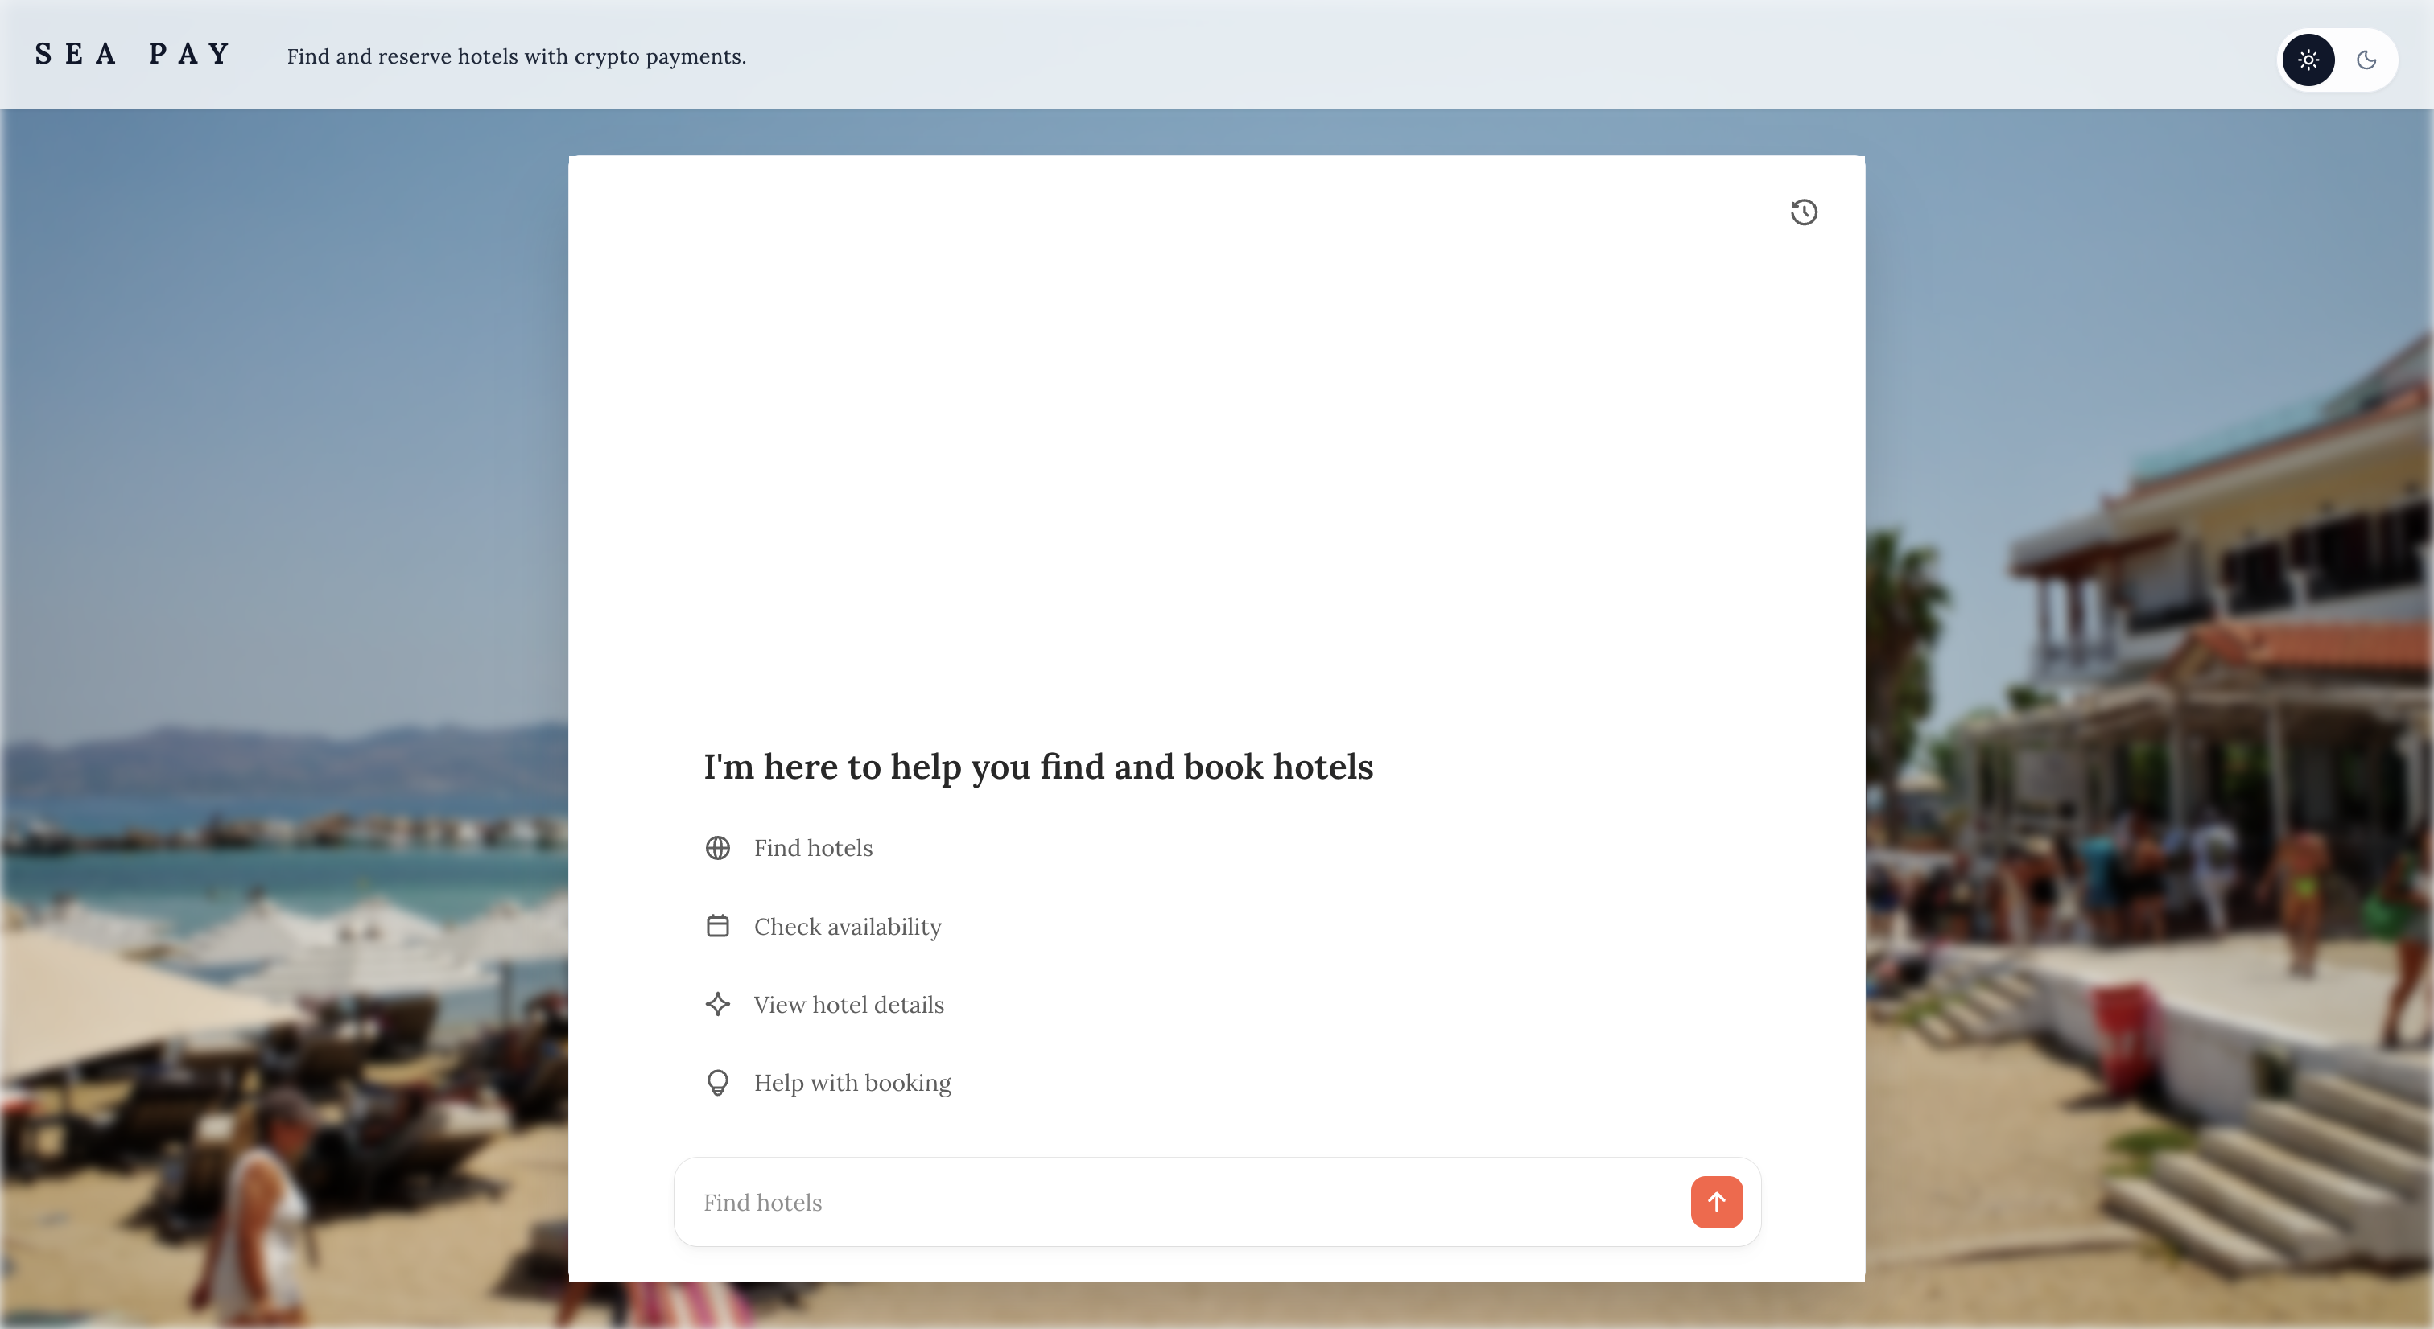Screen dimensions: 2434x1329
Task: Switch to light mode sun icon
Action: [2308, 60]
